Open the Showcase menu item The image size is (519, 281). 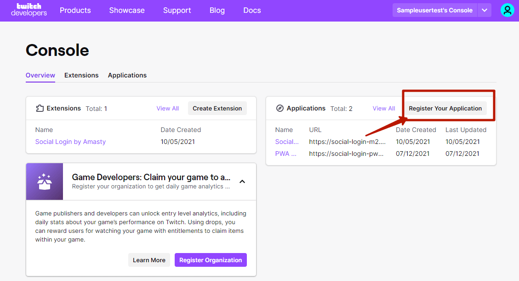click(127, 10)
